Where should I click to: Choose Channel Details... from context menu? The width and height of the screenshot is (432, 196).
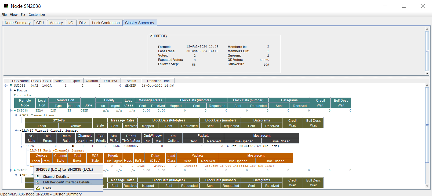[68, 177]
